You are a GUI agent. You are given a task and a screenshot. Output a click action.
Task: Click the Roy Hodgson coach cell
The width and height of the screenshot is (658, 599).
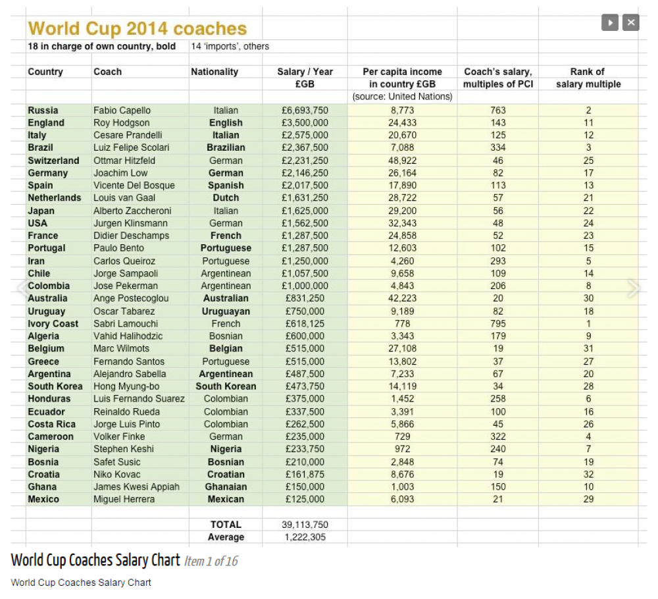tap(121, 122)
